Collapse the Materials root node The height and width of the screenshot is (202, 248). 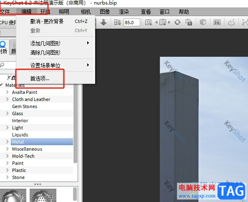coord(1,85)
